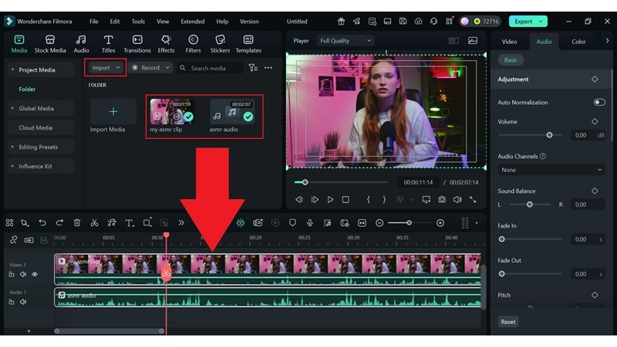Toggle the Sound Balance keyframe diamond
617x347 pixels.
click(x=595, y=190)
